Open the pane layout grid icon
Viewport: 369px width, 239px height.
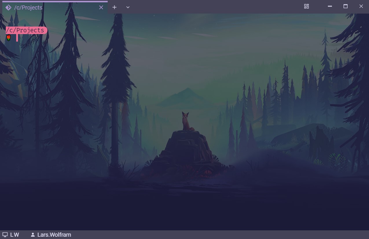tap(306, 6)
